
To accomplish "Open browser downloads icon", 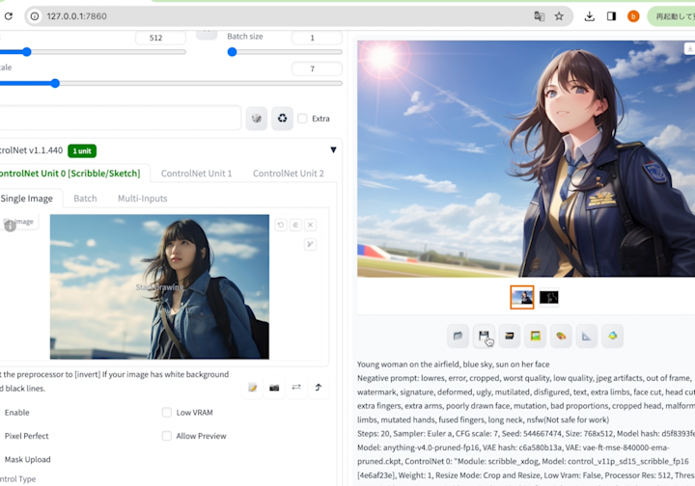I will tap(589, 16).
